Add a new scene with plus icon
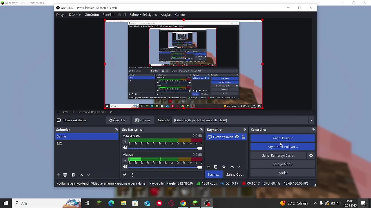Viewport: 371px width, 208px height. (58, 175)
